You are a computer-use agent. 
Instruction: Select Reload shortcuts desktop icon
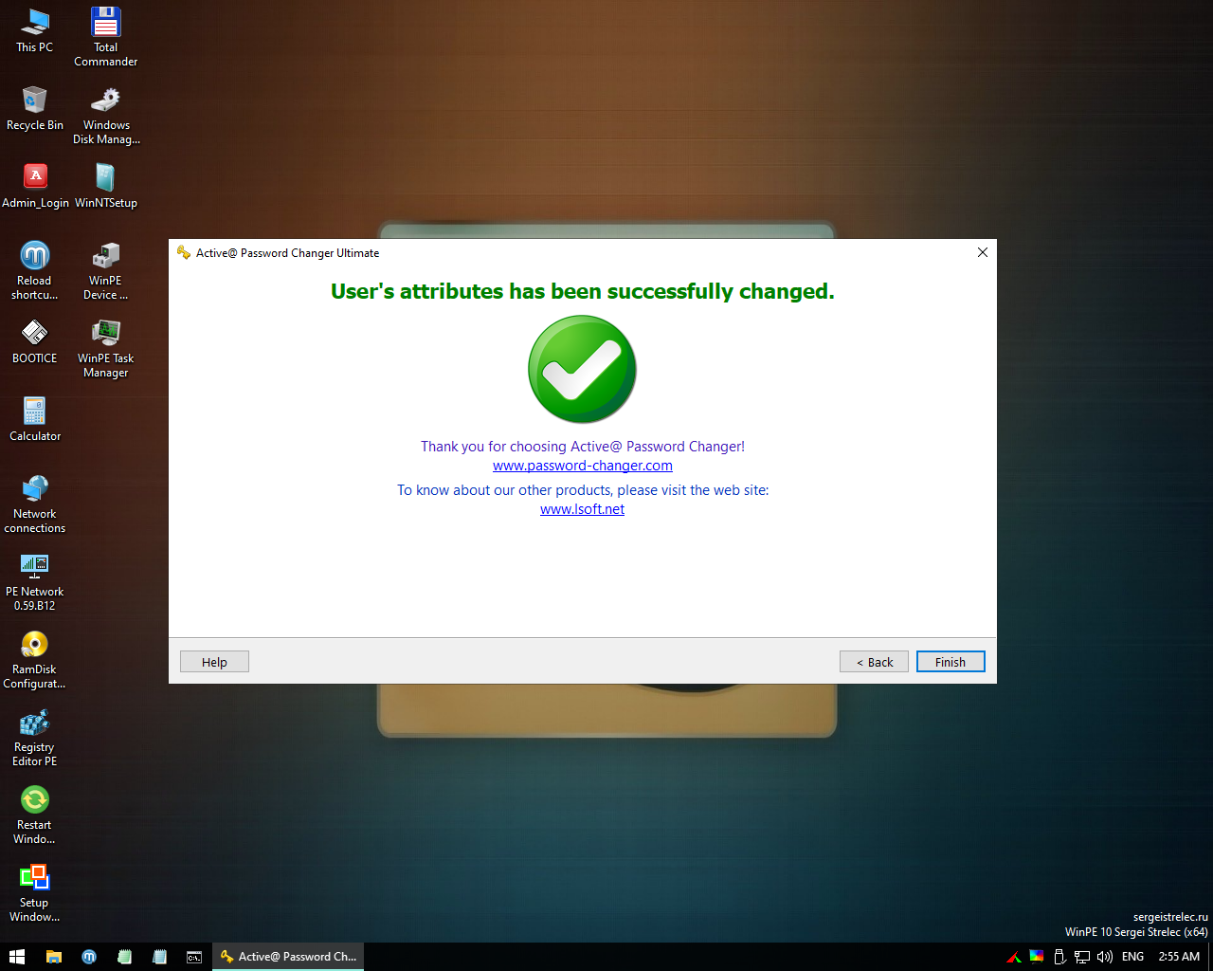pos(35,270)
